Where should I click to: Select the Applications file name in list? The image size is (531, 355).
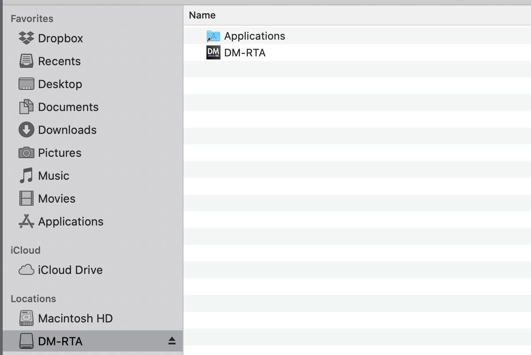[x=255, y=36]
